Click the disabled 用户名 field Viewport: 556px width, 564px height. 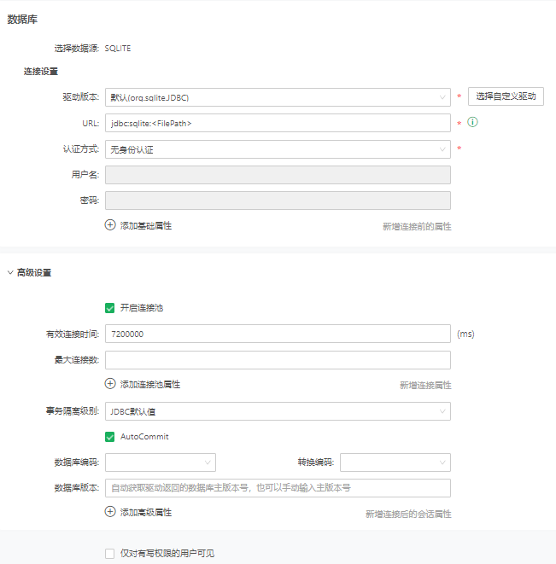click(278, 175)
